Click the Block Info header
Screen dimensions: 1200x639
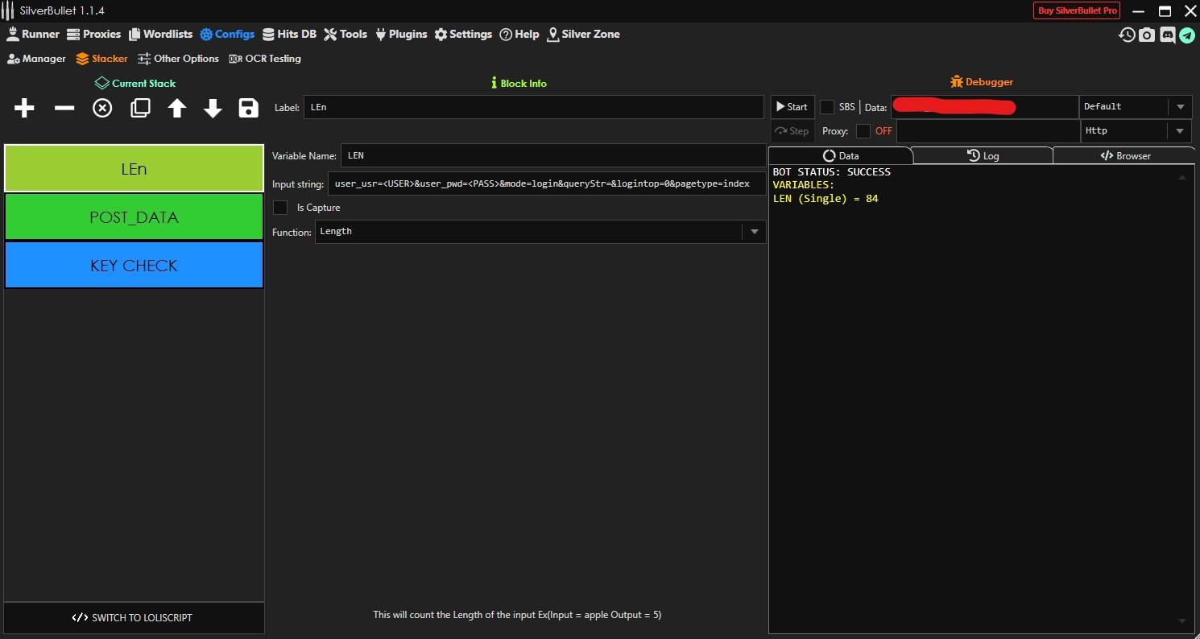click(x=519, y=83)
